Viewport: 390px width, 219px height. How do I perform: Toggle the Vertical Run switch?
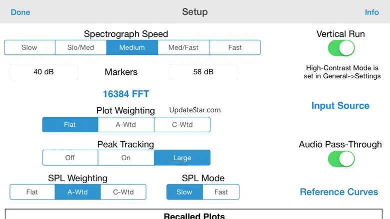click(341, 48)
